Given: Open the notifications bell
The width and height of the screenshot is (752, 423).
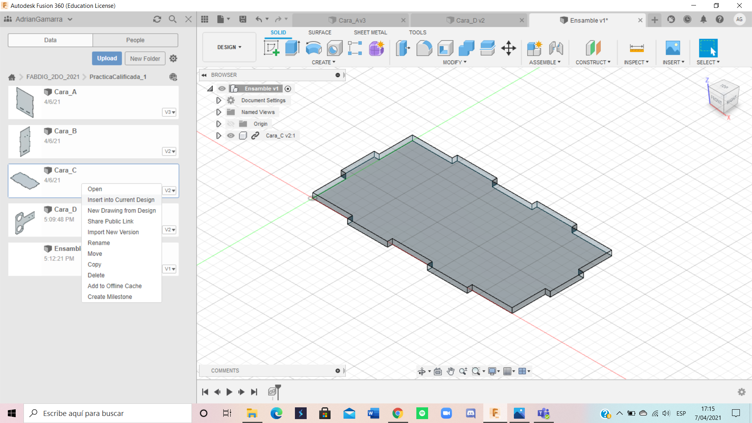Looking at the screenshot, I should 703,20.
